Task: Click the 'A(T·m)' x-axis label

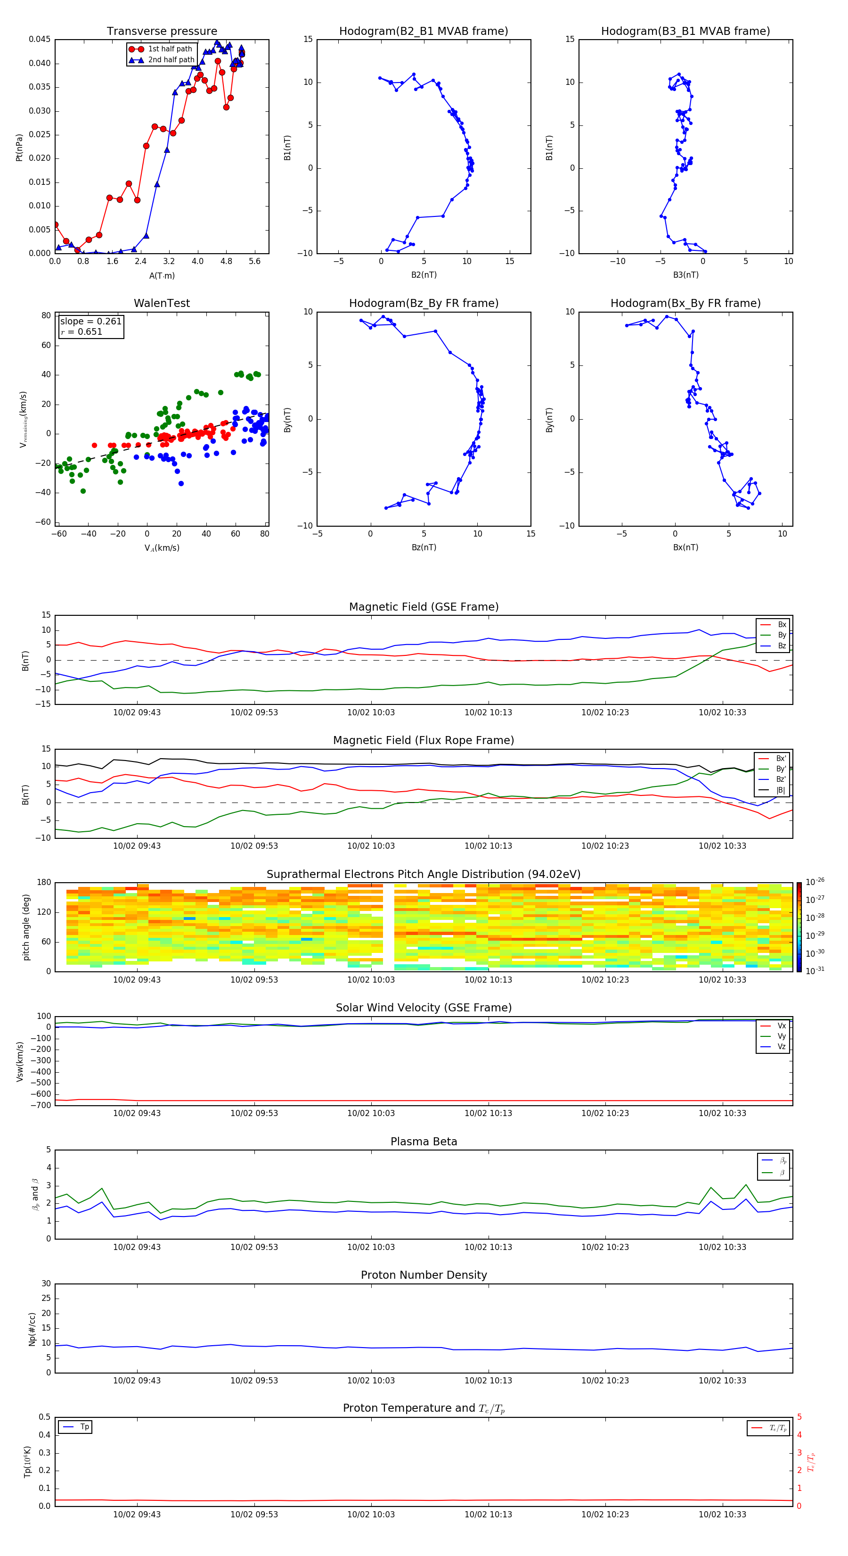Action: 162,276
